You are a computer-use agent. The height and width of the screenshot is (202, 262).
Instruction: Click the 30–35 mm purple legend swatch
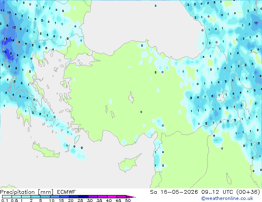pos(93,197)
